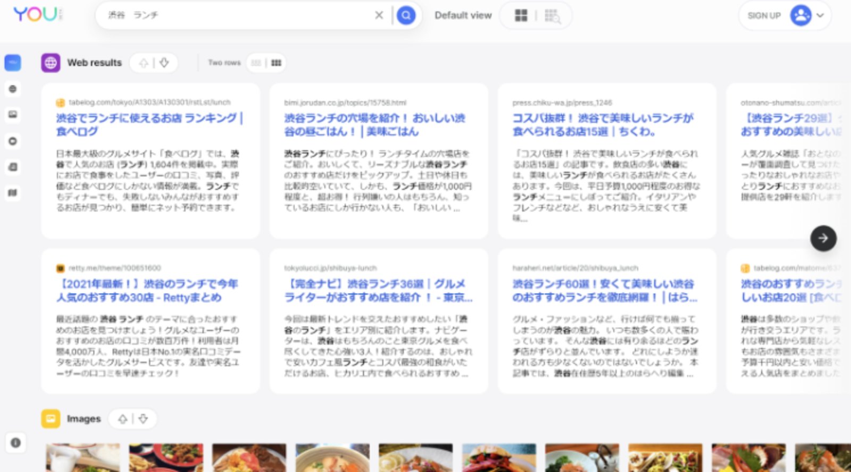
Task: Open the 【渋谷ランチ29選】 result title
Action: point(791,124)
